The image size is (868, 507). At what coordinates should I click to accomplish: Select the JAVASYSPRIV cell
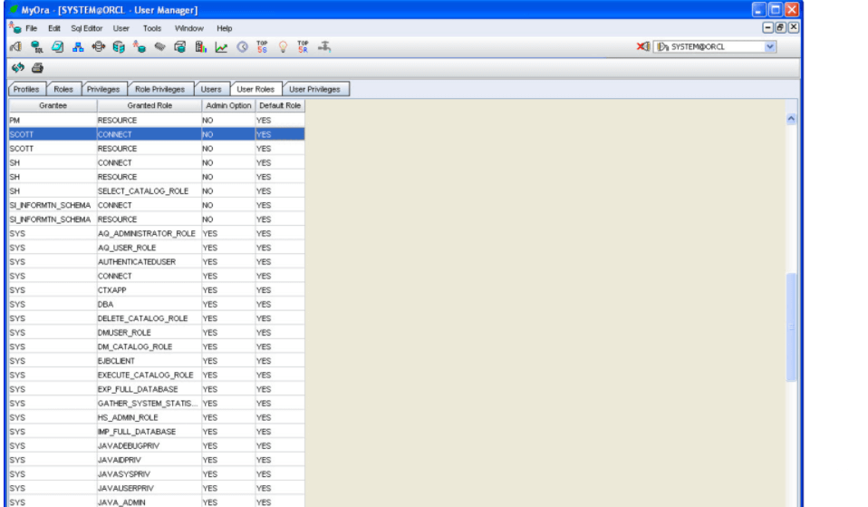(x=149, y=474)
